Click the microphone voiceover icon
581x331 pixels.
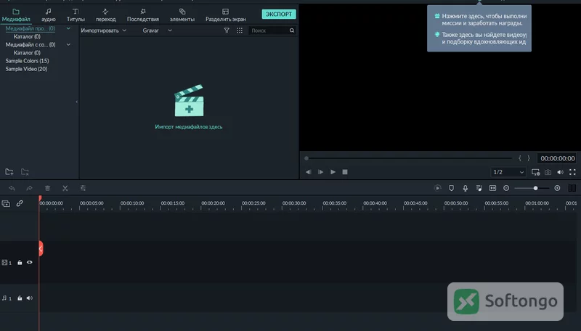coord(465,188)
